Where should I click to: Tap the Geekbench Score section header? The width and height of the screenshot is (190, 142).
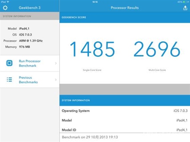(125, 17)
